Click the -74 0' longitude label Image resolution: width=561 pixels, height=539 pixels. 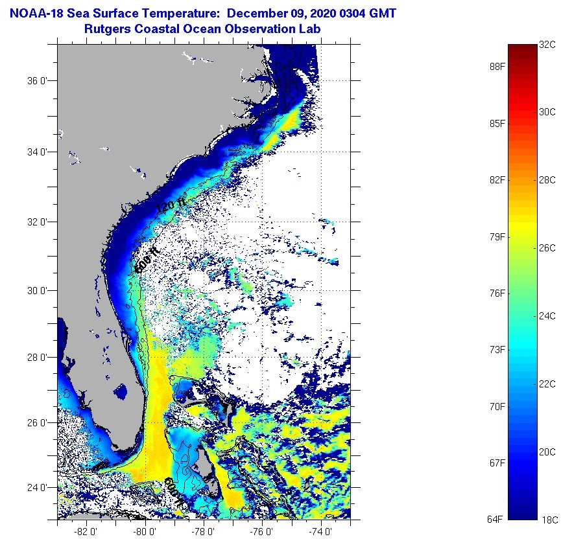[320, 531]
